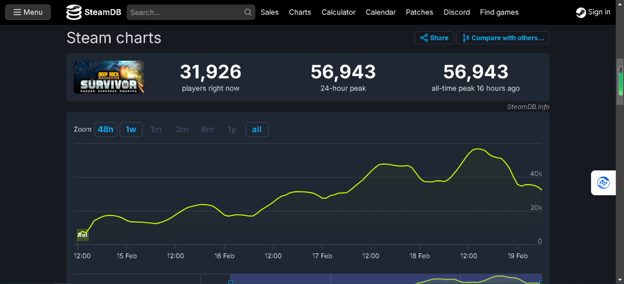The height and width of the screenshot is (284, 624).
Task: Open the Sales page
Action: [x=270, y=12]
